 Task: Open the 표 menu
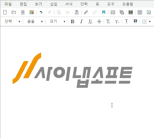click(97, 4)
